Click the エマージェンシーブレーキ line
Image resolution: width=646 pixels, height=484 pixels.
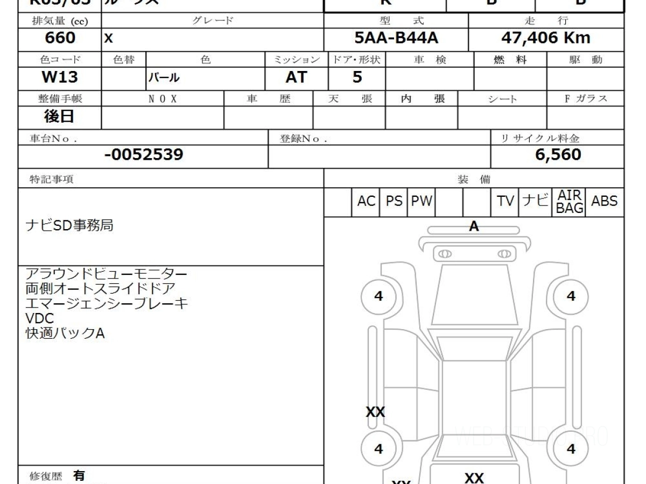(107, 304)
